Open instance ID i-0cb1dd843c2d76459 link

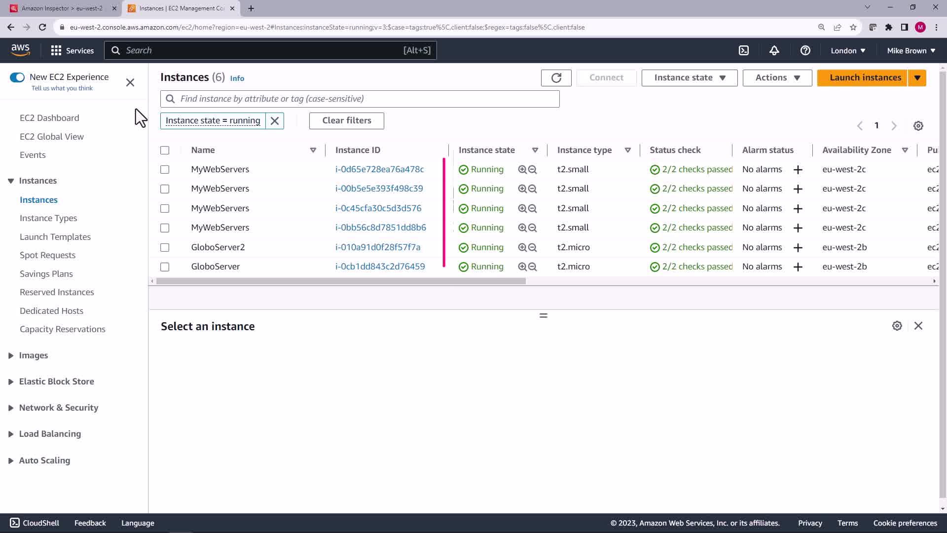pyautogui.click(x=380, y=266)
